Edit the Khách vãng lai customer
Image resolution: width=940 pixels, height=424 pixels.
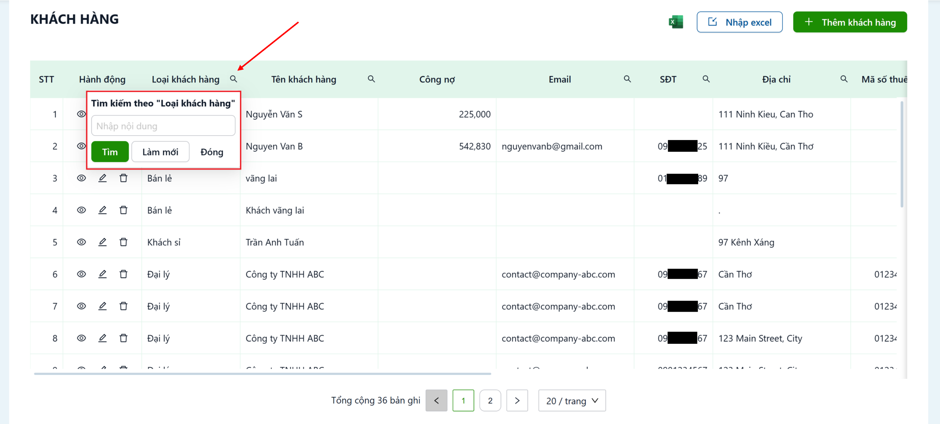click(102, 210)
